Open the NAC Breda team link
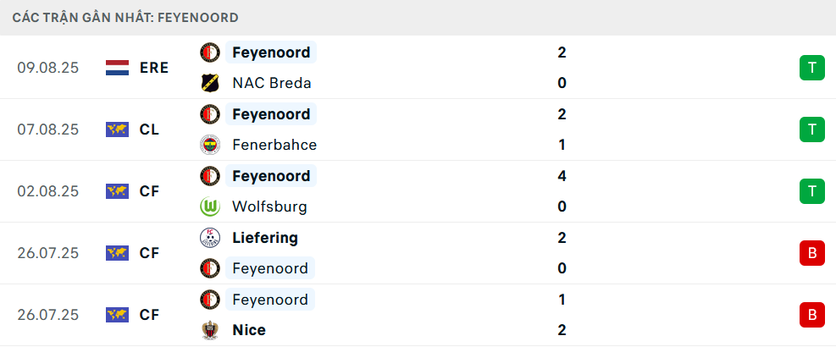This screenshot has width=836, height=347. point(271,83)
